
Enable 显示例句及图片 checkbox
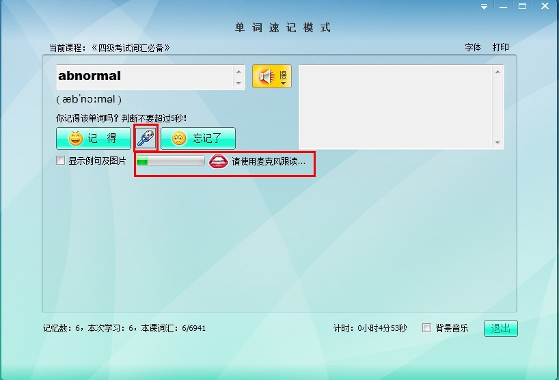(x=61, y=161)
